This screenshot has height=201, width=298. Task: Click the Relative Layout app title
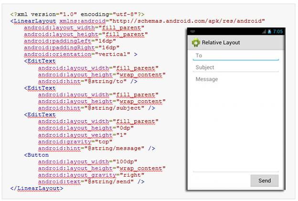(221, 42)
